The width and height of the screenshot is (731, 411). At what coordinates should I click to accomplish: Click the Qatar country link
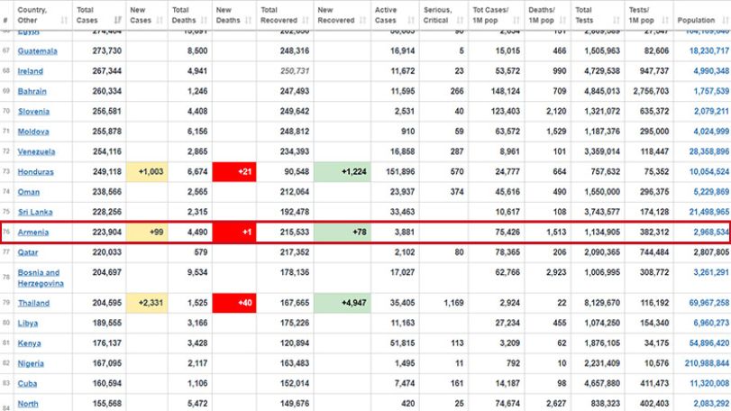[28, 252]
